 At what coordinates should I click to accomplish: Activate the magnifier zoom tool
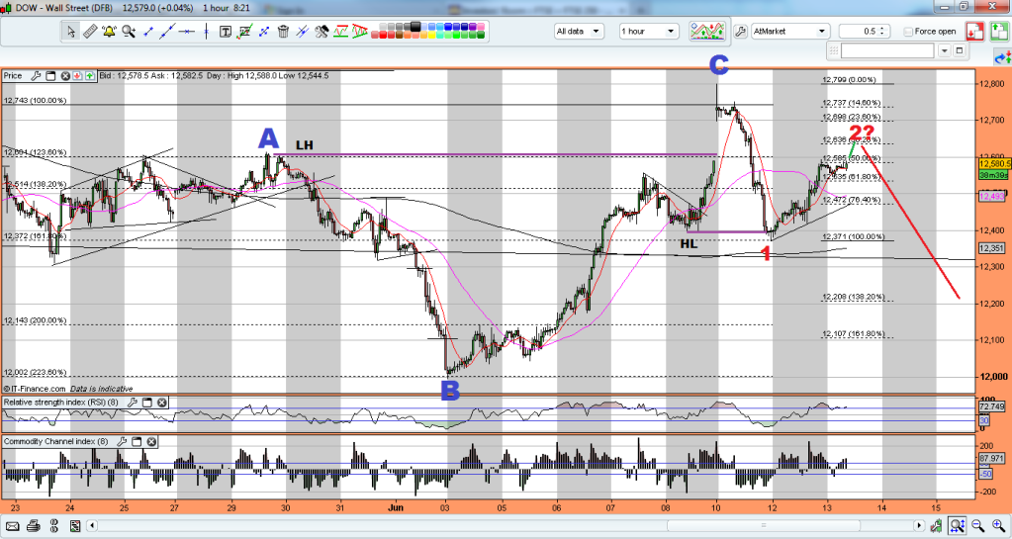129,31
